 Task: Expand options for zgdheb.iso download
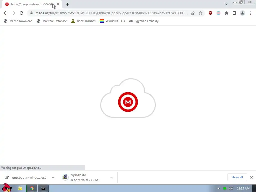pos(111,177)
